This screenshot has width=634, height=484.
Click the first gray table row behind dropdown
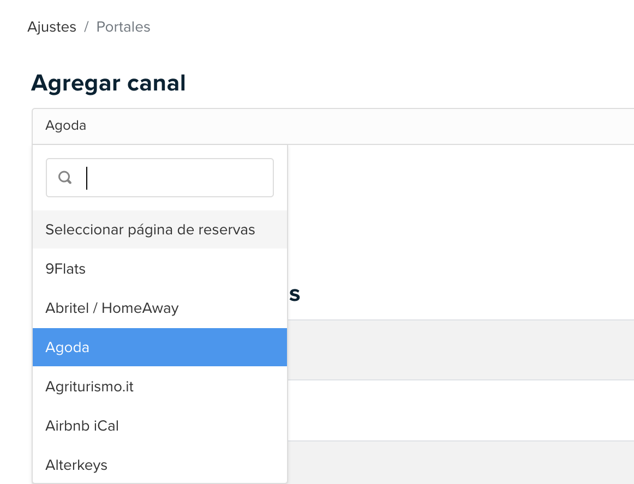point(460,350)
